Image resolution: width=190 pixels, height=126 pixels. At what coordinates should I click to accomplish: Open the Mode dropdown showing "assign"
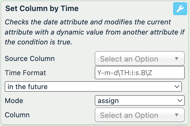point(139,101)
